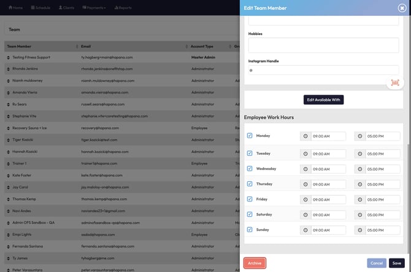Toggle the Thursday work hours checkbox

click(x=250, y=184)
